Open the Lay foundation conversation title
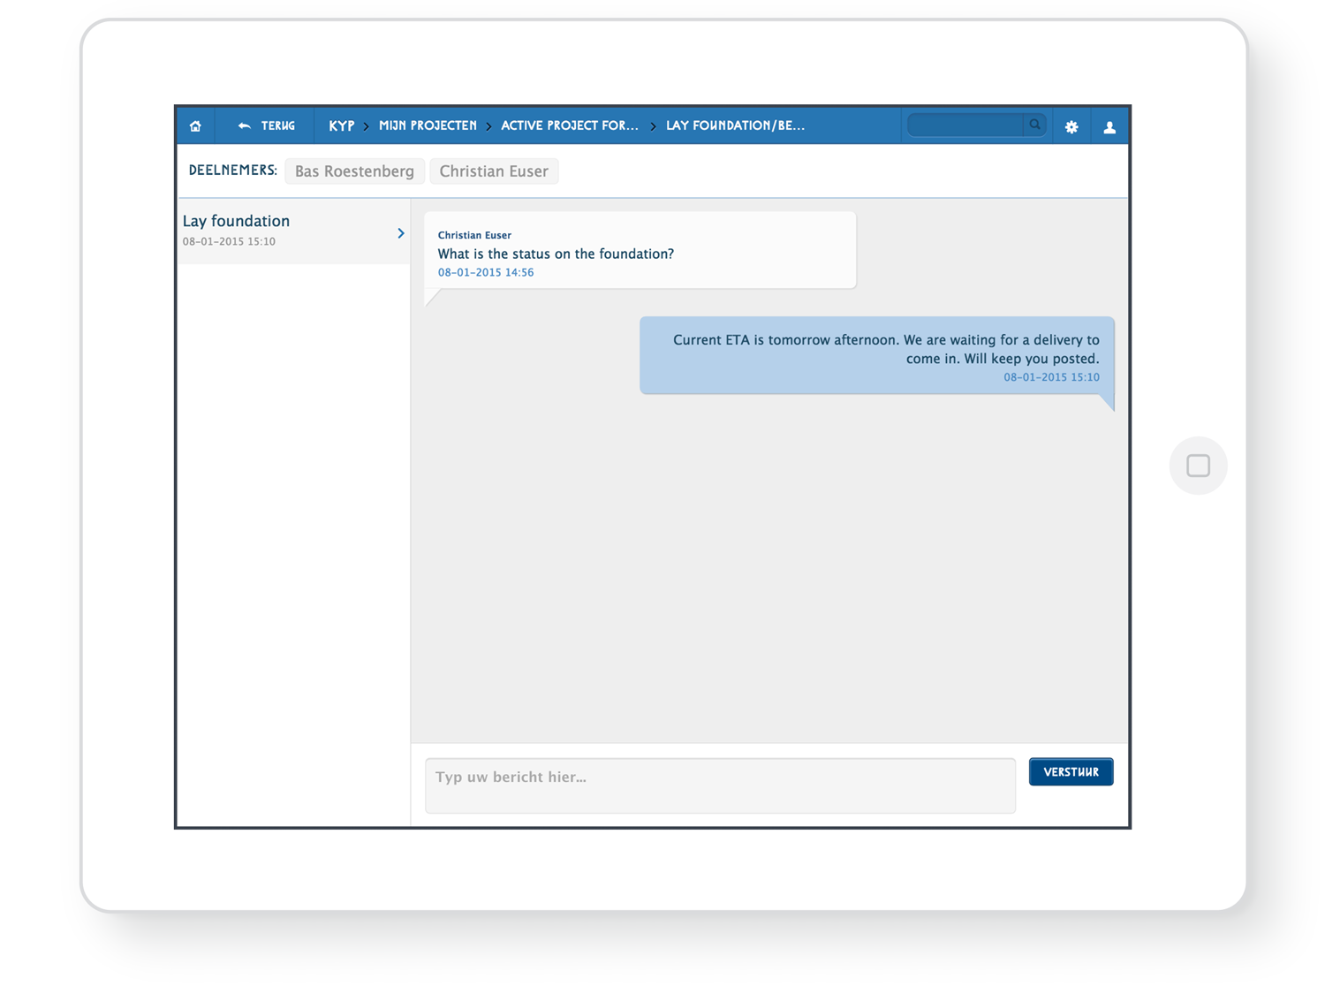1325x986 pixels. (236, 221)
